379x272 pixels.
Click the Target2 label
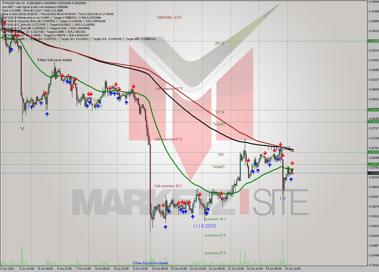(x=219, y=124)
